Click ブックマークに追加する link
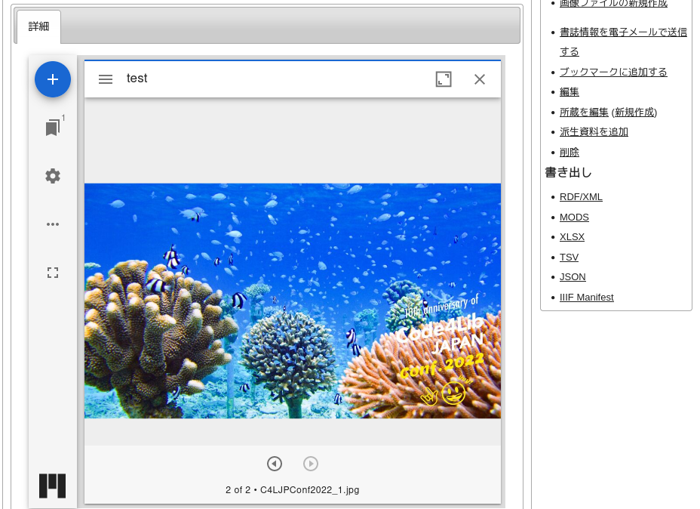The image size is (700, 509). pos(613,72)
